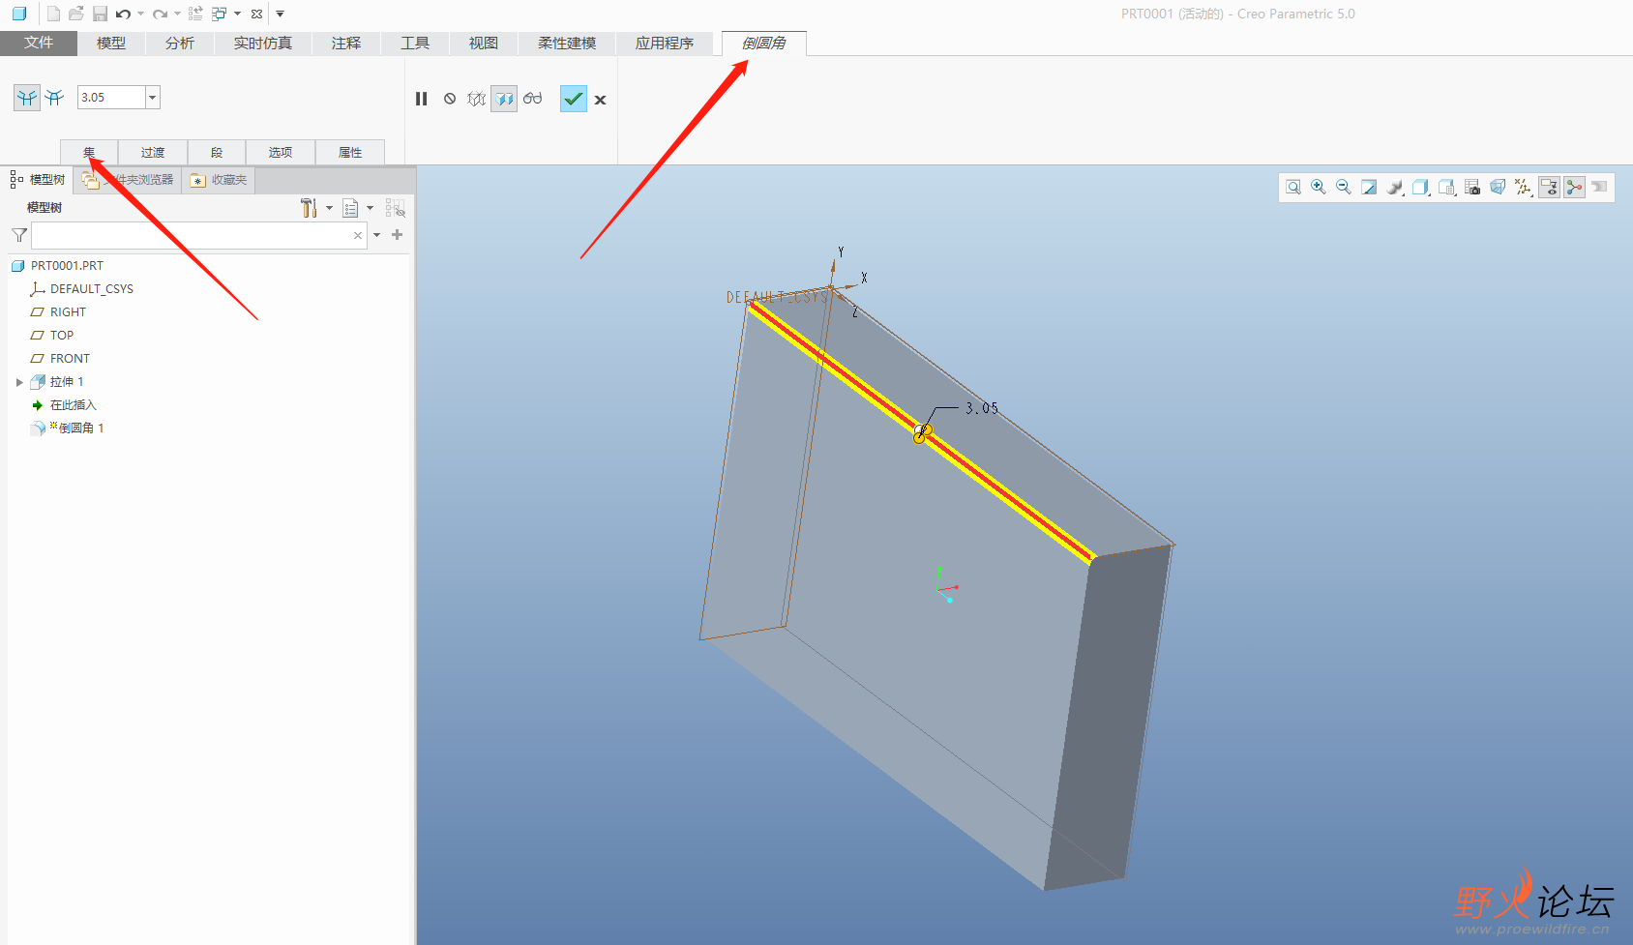The width and height of the screenshot is (1633, 945).
Task: Switch to the 分析 ribbon tab
Action: pyautogui.click(x=180, y=44)
